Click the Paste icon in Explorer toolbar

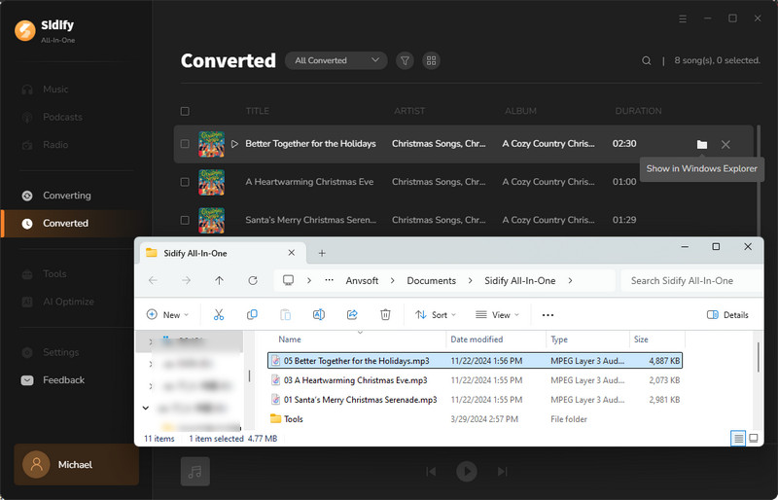coord(285,315)
